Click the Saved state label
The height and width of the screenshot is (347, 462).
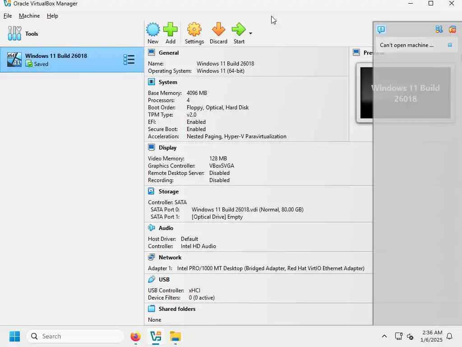point(41,64)
